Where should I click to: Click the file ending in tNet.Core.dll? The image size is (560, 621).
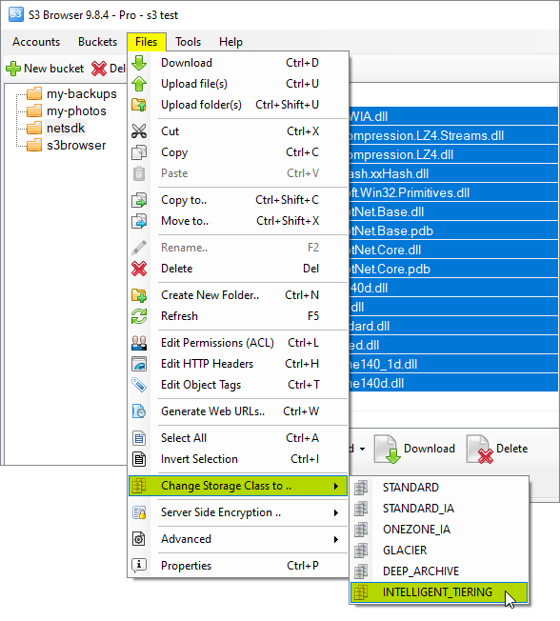453,250
